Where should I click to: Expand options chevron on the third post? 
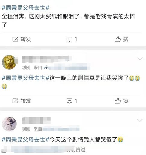[x=140, y=120]
